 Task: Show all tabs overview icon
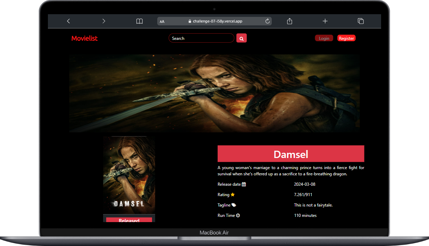tap(361, 21)
